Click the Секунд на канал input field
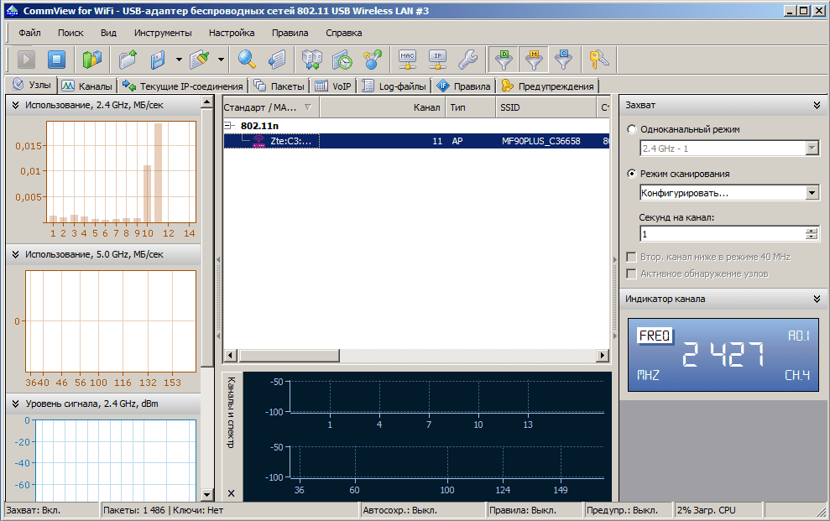Image resolution: width=830 pixels, height=521 pixels. (723, 234)
